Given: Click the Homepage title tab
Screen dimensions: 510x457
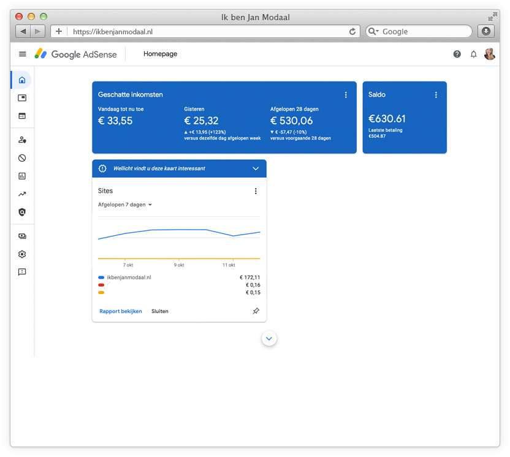Looking at the screenshot, I should tap(161, 54).
